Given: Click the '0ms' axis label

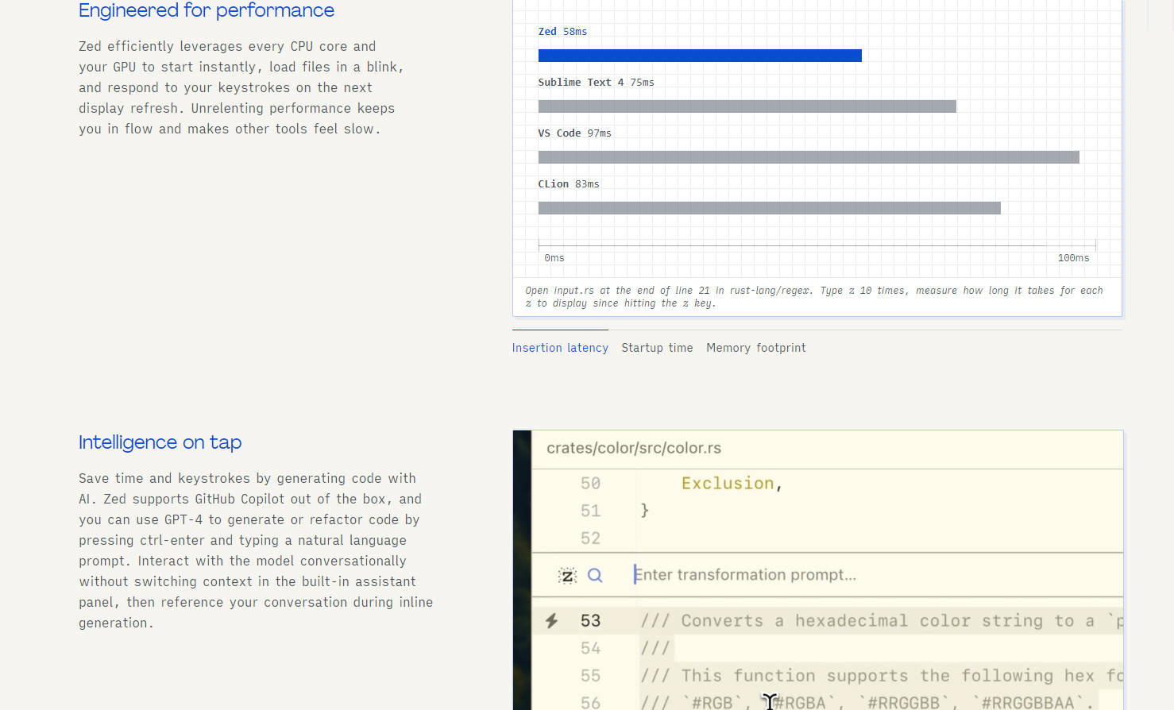Looking at the screenshot, I should pyautogui.click(x=554, y=258).
